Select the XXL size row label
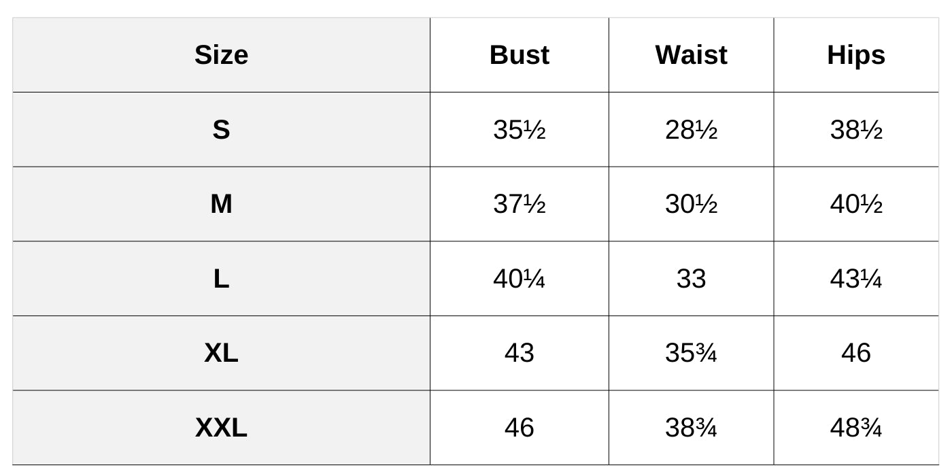 (x=221, y=428)
